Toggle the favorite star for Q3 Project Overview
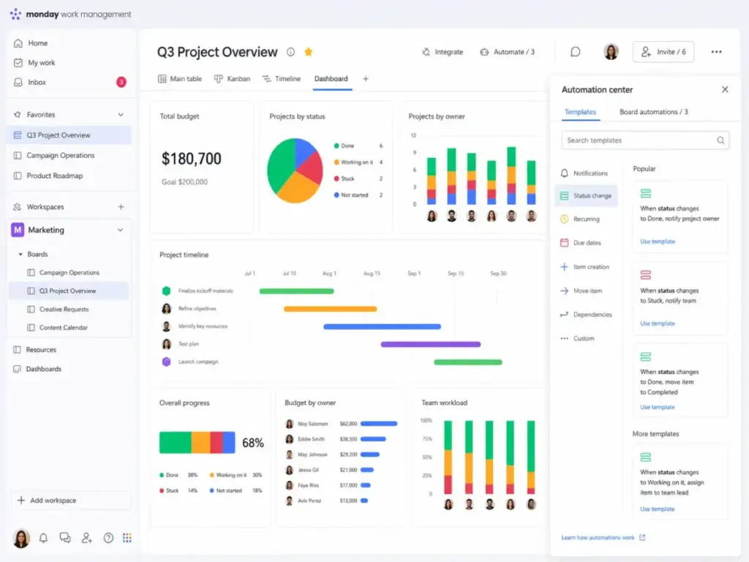 [309, 52]
